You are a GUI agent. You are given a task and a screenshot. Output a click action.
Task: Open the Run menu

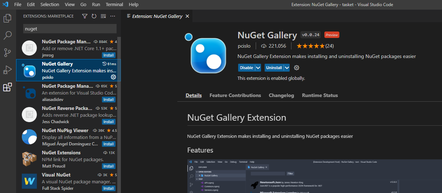96,5
